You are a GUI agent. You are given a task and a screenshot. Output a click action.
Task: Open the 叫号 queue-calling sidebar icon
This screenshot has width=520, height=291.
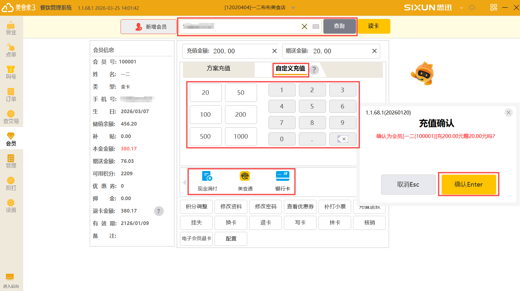(11, 72)
